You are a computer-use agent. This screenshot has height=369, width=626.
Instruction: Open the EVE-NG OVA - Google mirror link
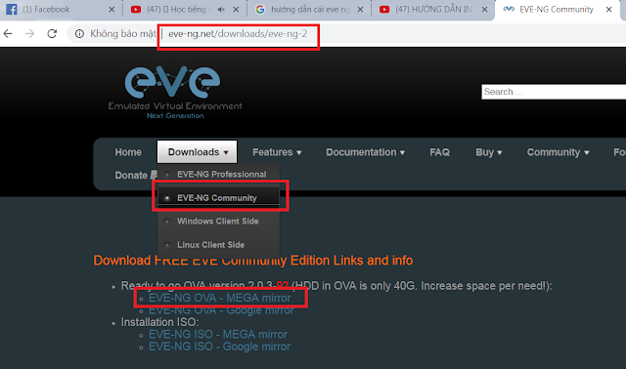[x=221, y=310]
